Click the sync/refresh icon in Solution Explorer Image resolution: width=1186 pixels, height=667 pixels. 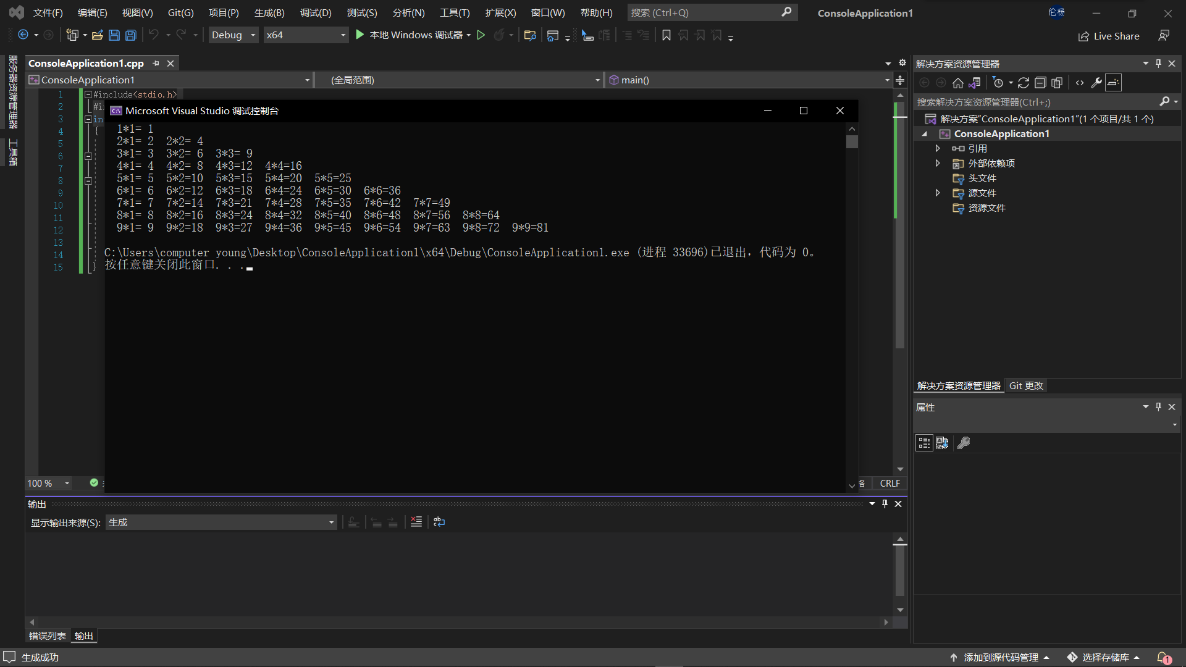[1023, 83]
